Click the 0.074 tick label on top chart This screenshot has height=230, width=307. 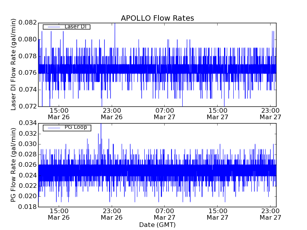(x=28, y=90)
